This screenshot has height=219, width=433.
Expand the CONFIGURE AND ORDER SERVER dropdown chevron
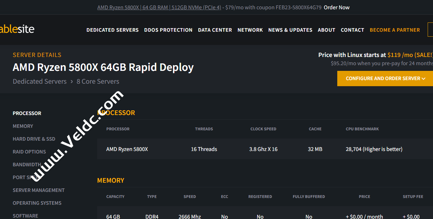[x=424, y=78]
